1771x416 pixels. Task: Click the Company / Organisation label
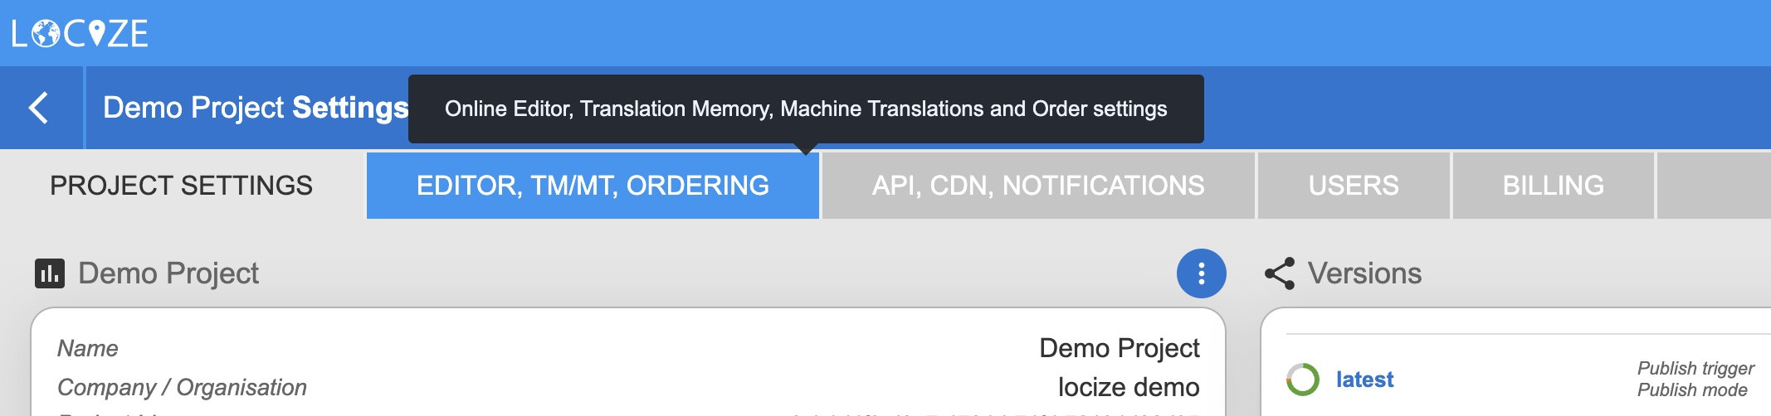(x=182, y=387)
